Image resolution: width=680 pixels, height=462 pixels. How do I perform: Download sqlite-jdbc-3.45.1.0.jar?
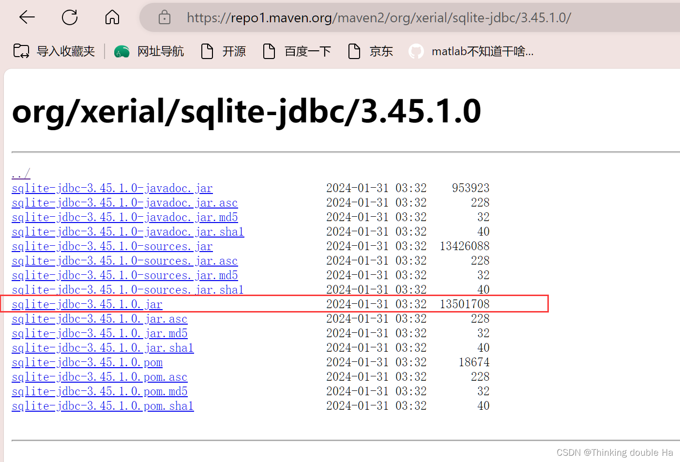[86, 304]
